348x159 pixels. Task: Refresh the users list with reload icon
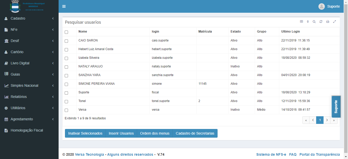pyautogui.click(x=321, y=22)
